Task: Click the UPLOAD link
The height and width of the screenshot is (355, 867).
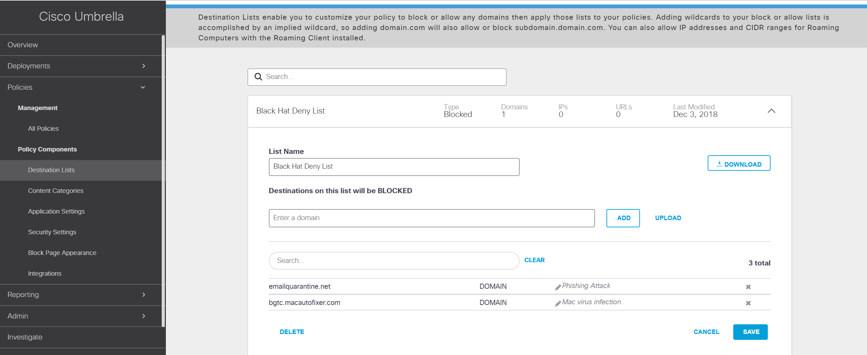Action: pos(668,218)
